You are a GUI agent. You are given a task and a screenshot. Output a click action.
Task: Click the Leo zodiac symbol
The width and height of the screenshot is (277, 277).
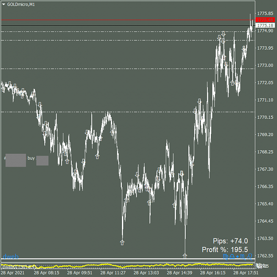(250, 257)
